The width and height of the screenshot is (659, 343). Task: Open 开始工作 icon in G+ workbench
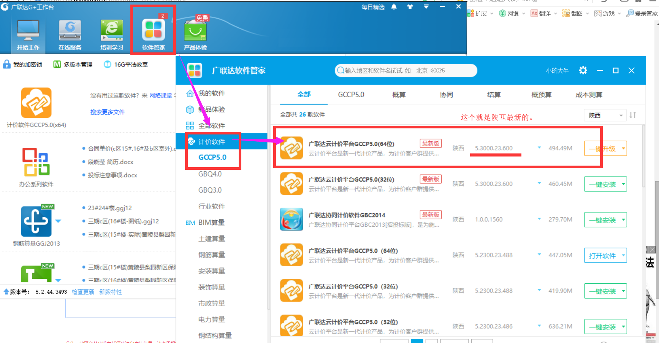(x=28, y=35)
